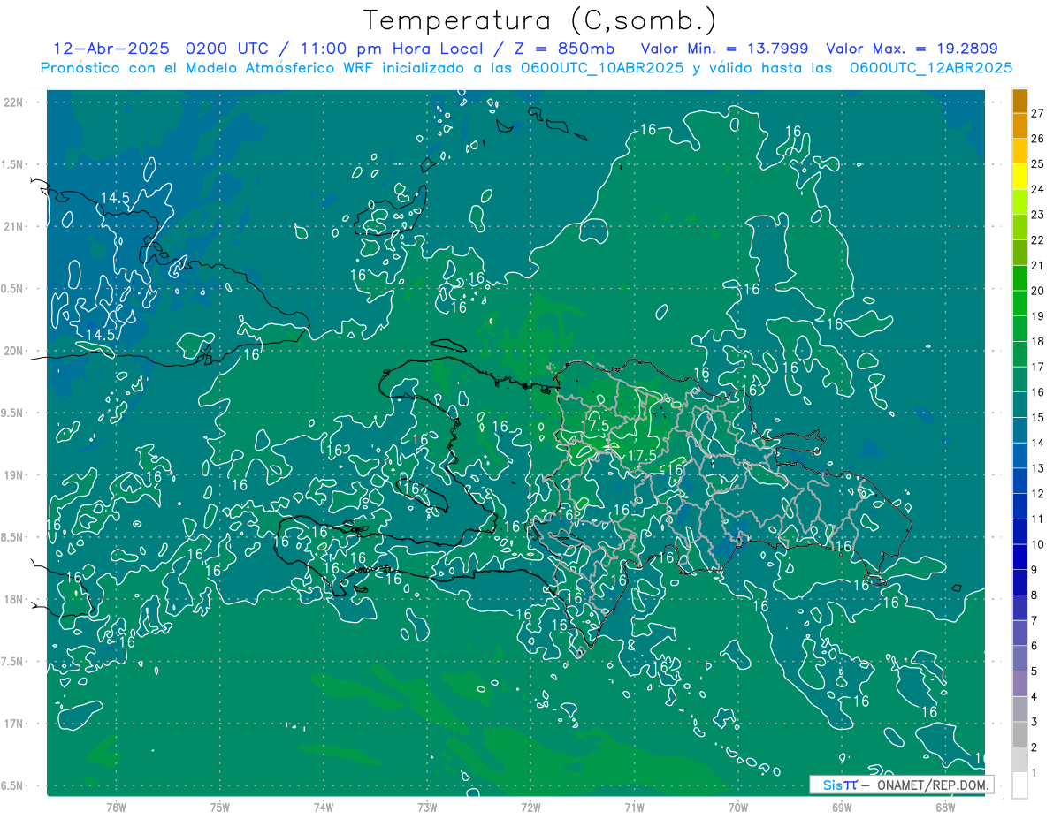Screen dimensions: 1061x819
Task: Click the "18N" latitude label
Action: (x=12, y=599)
